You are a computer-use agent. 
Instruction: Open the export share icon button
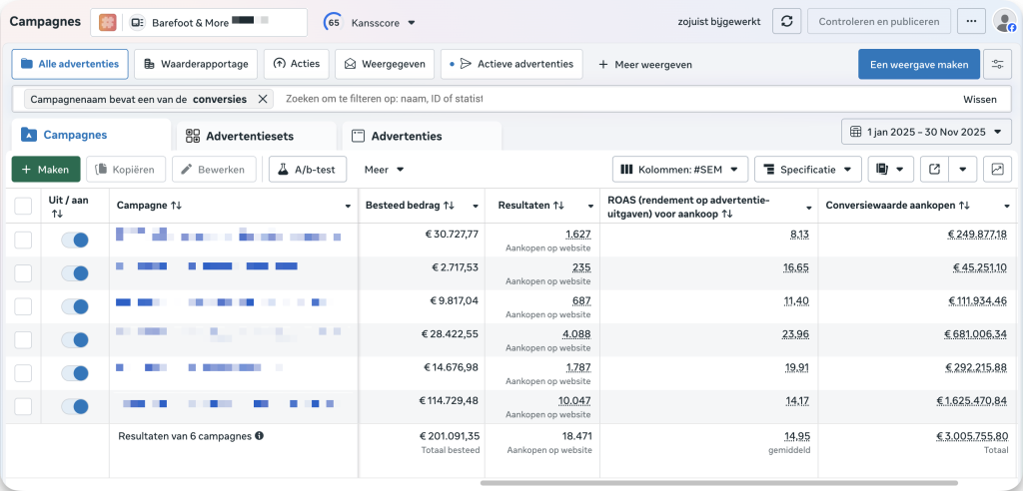point(934,170)
